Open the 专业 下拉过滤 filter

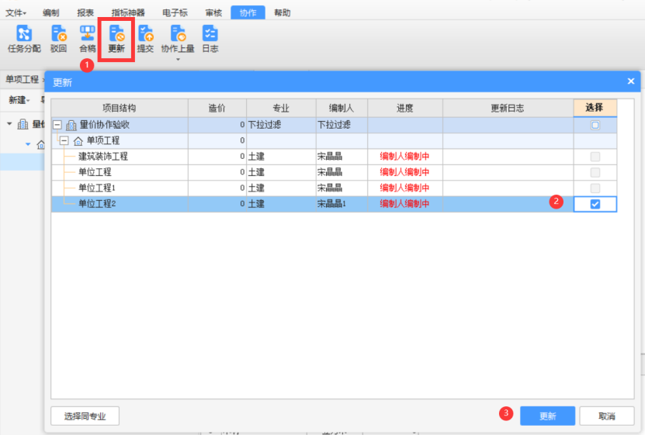[x=281, y=125]
